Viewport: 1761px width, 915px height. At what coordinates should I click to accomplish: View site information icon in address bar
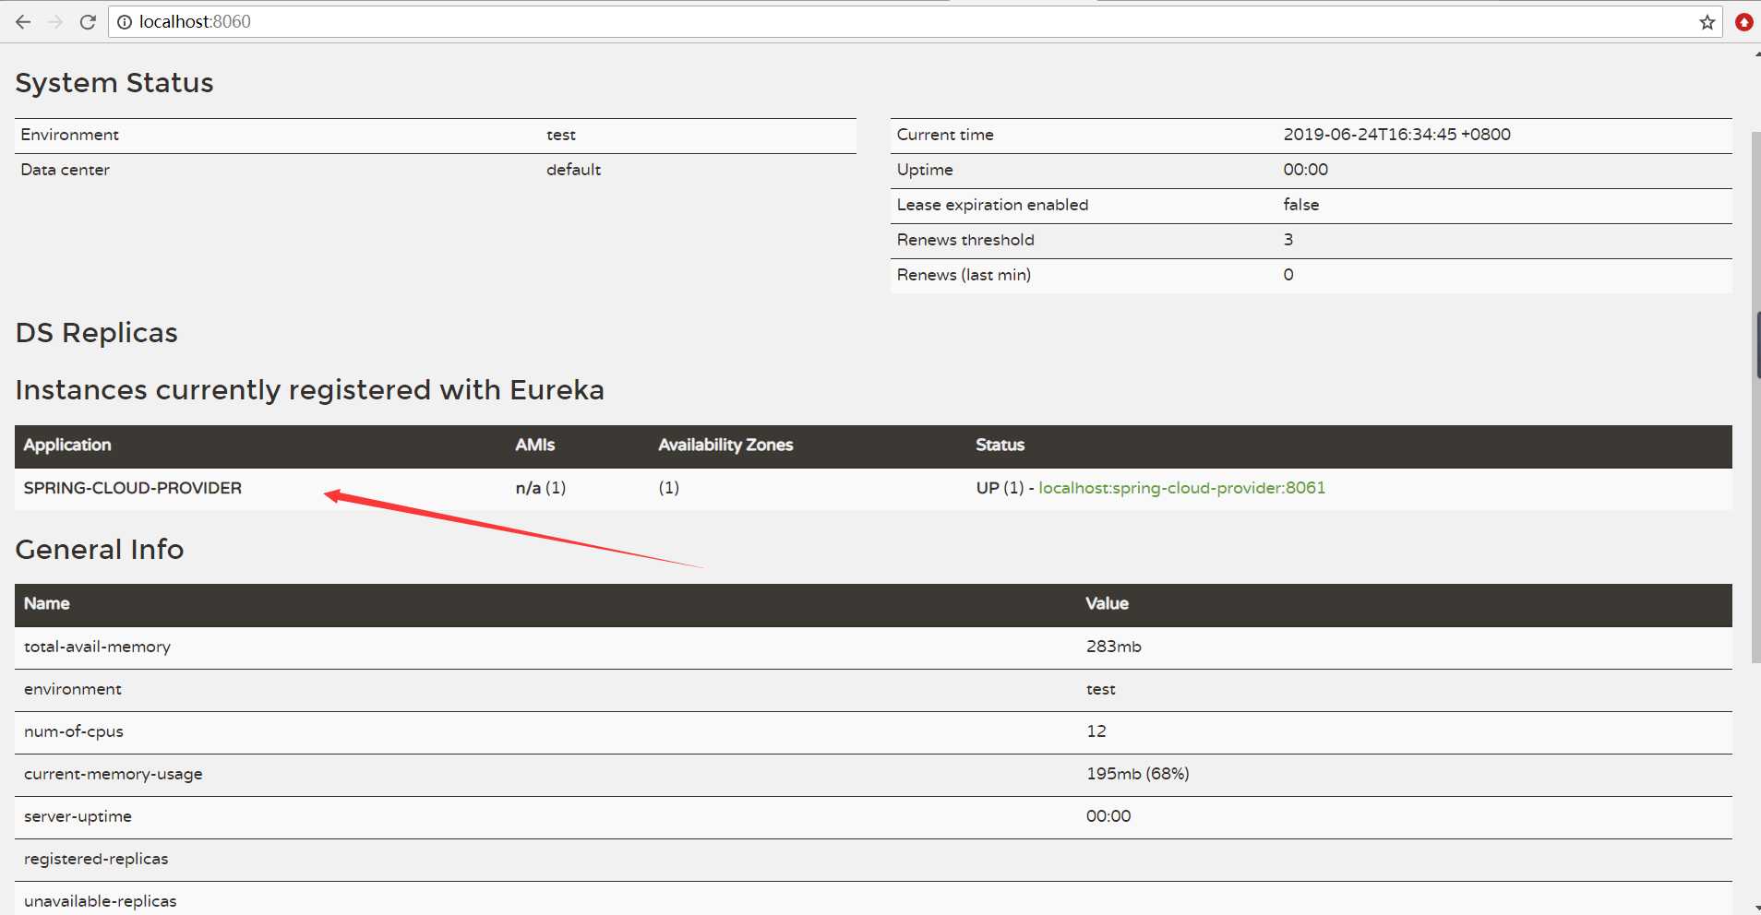pos(125,22)
